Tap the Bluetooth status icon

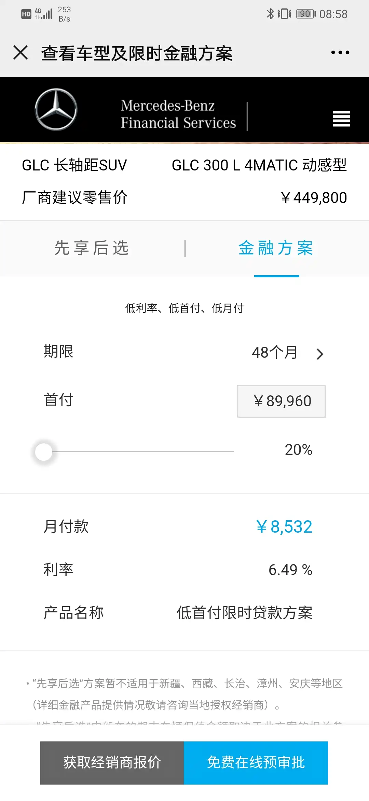(270, 14)
